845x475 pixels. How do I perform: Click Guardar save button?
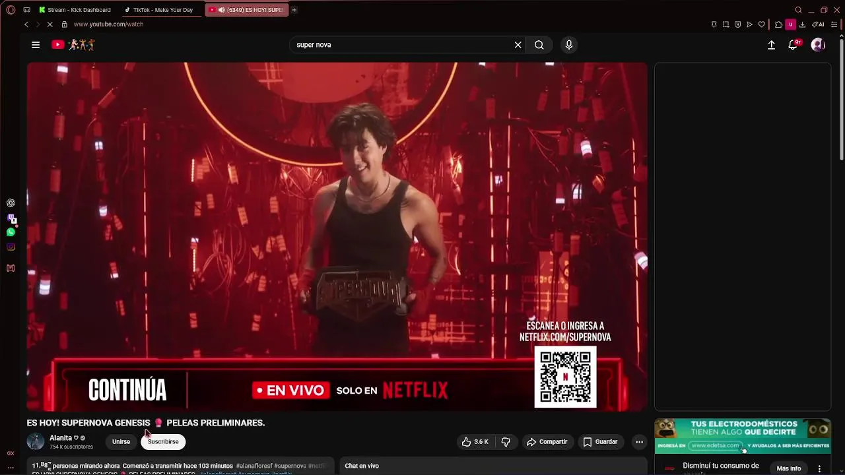[x=600, y=441]
